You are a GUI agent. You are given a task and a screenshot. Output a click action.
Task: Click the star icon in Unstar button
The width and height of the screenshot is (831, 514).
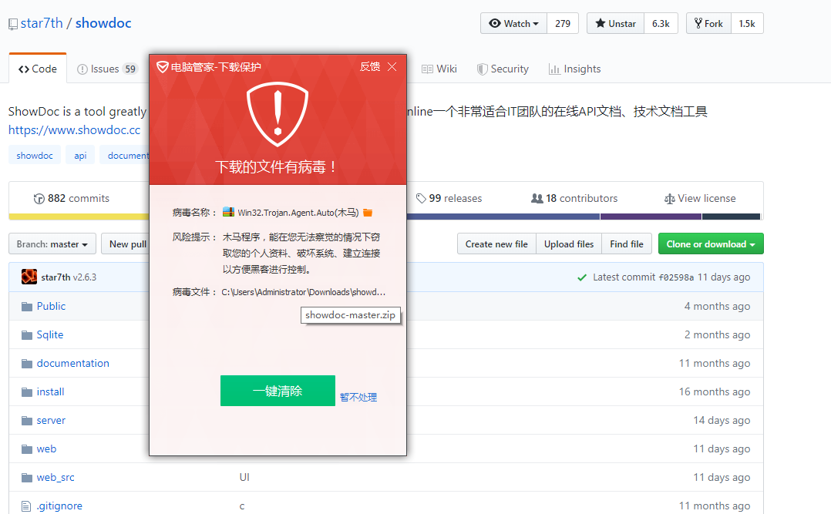click(600, 23)
